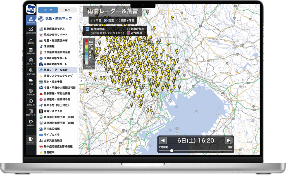Screen dimensions: 286x175
Task: Click the WNI logo in the sidebar
Action: click(x=31, y=9)
